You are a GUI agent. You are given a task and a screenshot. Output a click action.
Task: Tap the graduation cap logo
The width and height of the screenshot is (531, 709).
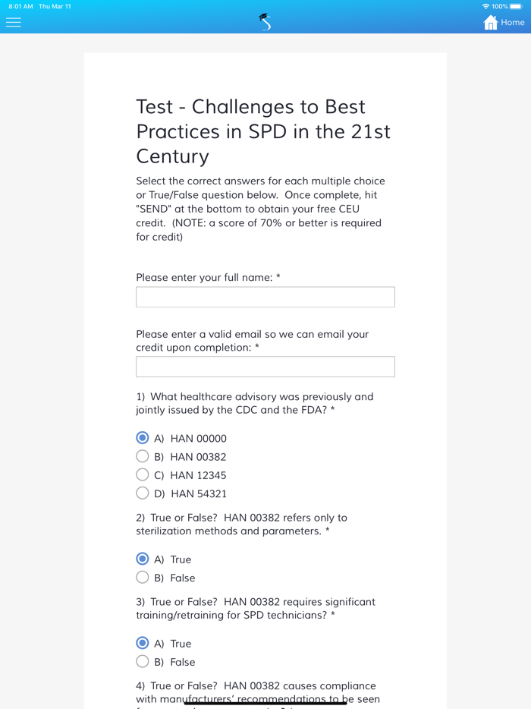(265, 22)
